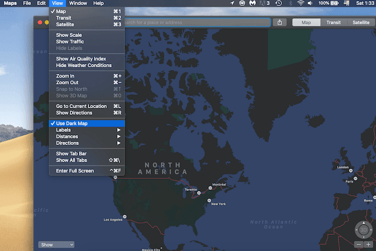Zoom out with the minus button
This screenshot has height=251, width=376.
click(x=359, y=244)
